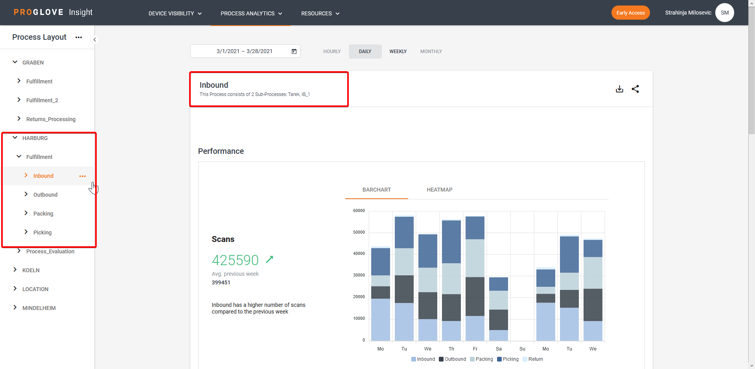Click the Performance section heading

(x=221, y=151)
